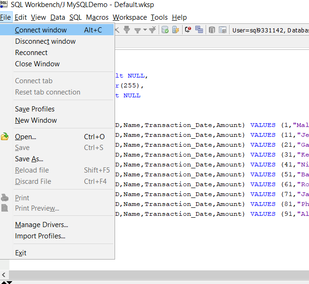Image resolution: width=309 pixels, height=284 pixels.
Task: Click the Open folder icon in File menu
Action: 5,137
